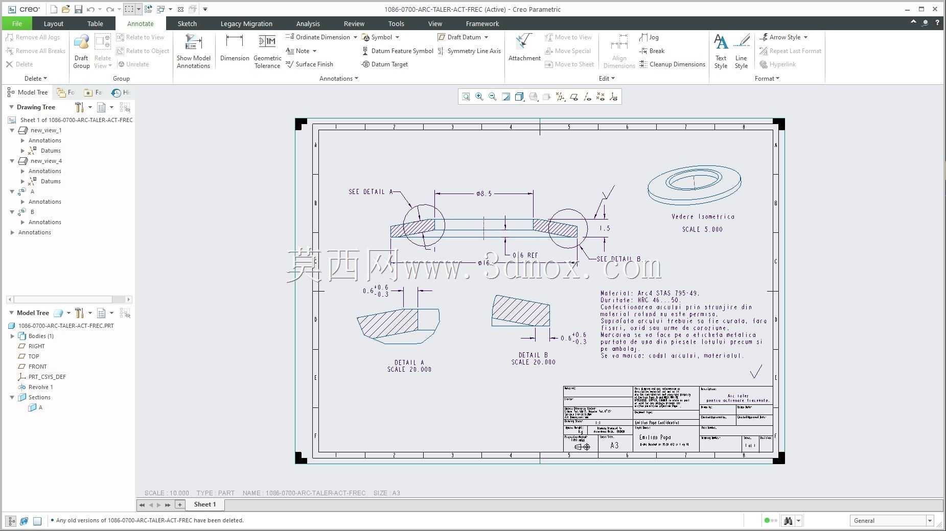Click Symmetry Line Axis button

pyautogui.click(x=469, y=51)
